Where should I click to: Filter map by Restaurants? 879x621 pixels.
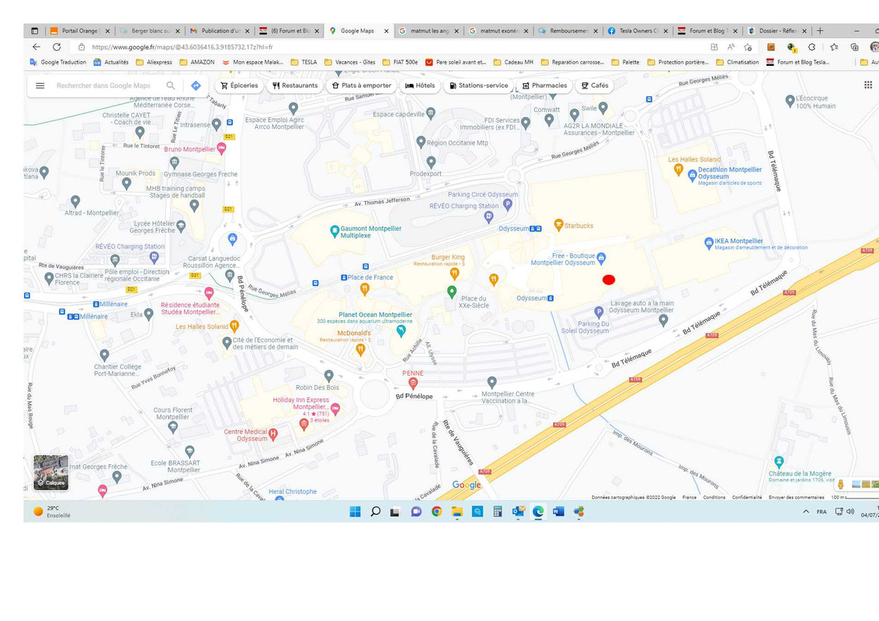[x=295, y=85]
